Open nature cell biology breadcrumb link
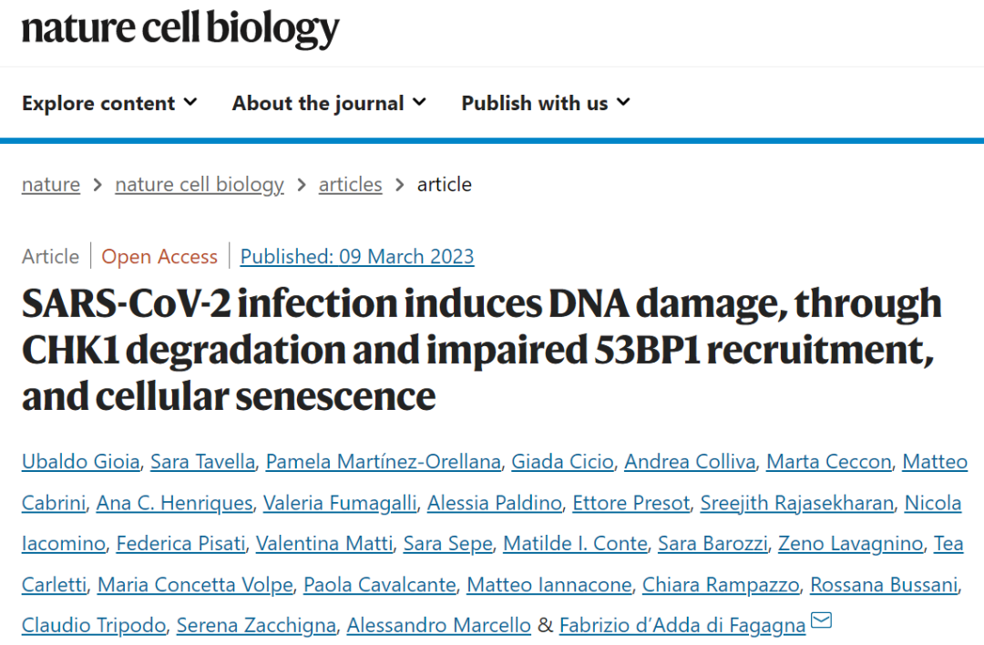This screenshot has width=984, height=645. coord(200,185)
